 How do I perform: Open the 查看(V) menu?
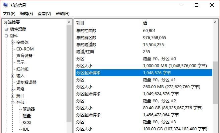click(44, 14)
